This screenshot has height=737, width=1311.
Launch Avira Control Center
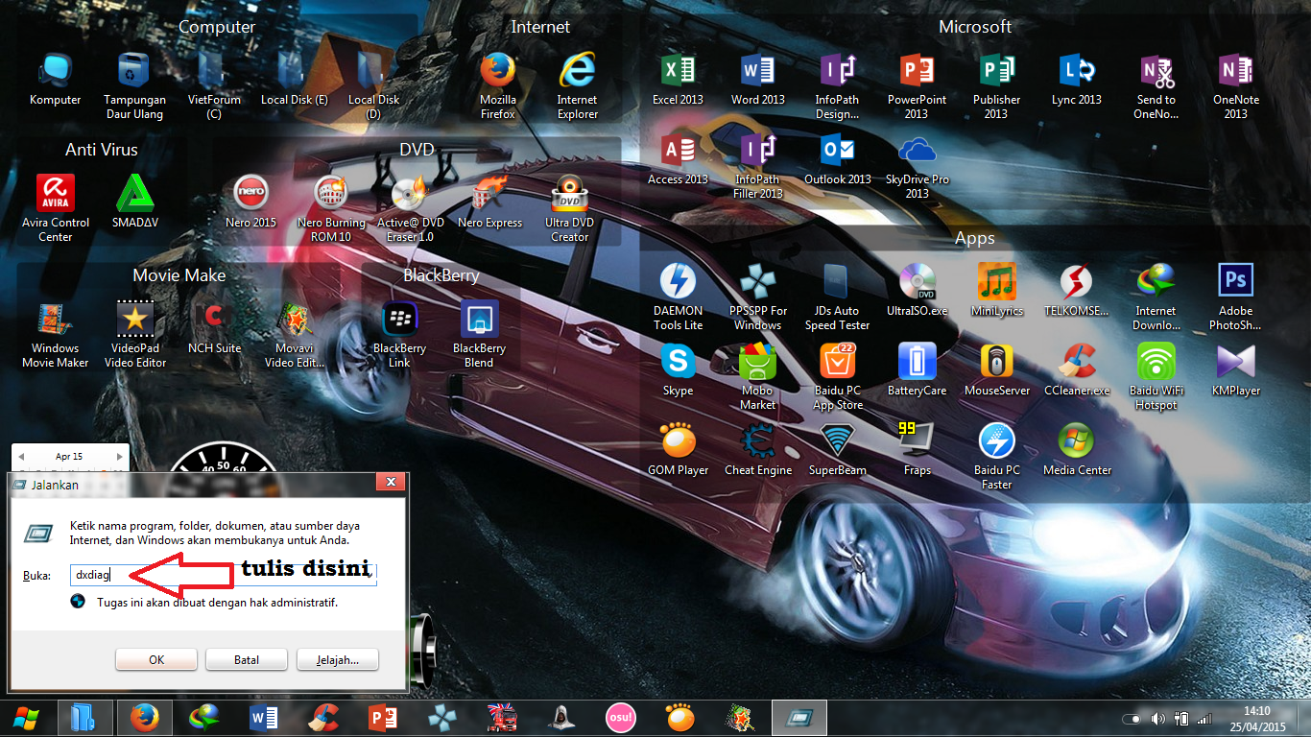click(x=56, y=208)
